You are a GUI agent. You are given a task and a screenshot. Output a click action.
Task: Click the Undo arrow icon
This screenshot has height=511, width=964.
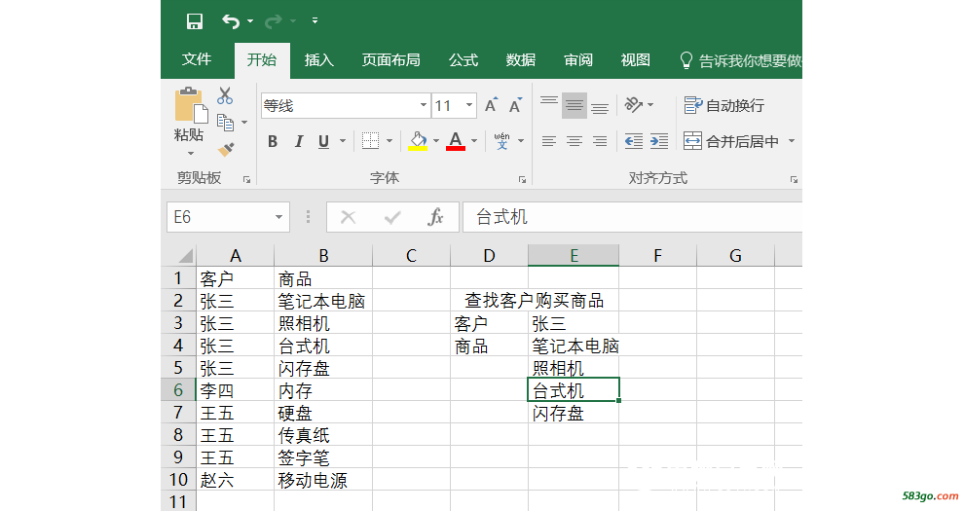[x=231, y=21]
